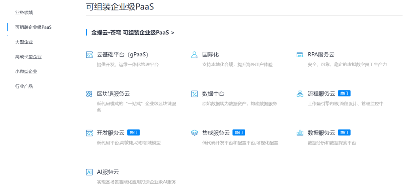
Task: Select 高成长型企业 in the sidebar
Action: coord(28,57)
